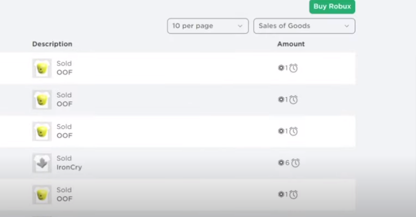The height and width of the screenshot is (217, 416).
Task: Click the Robux coin icon in fifth row
Action: pyautogui.click(x=281, y=194)
